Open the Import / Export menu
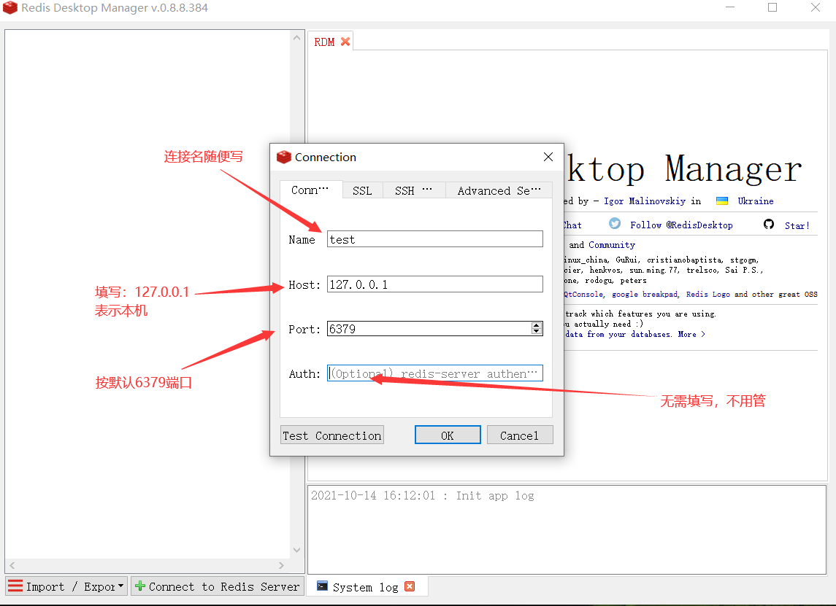The height and width of the screenshot is (606, 836). point(66,586)
